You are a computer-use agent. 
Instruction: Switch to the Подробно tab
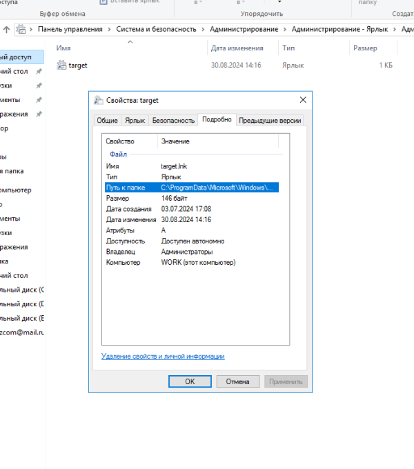tap(217, 119)
